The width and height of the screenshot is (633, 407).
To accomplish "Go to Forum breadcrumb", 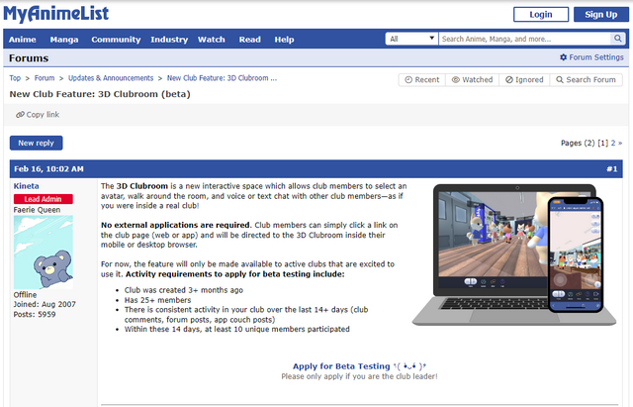I will coord(45,78).
